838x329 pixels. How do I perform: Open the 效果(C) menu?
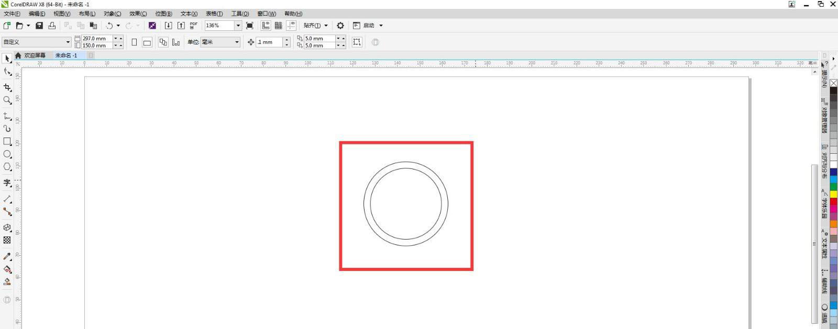(x=138, y=14)
